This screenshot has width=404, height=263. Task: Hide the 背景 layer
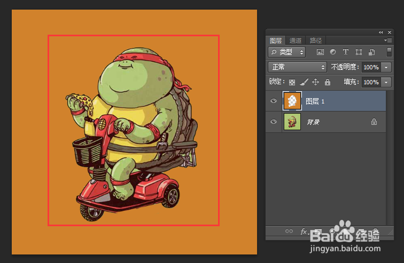pyautogui.click(x=274, y=121)
